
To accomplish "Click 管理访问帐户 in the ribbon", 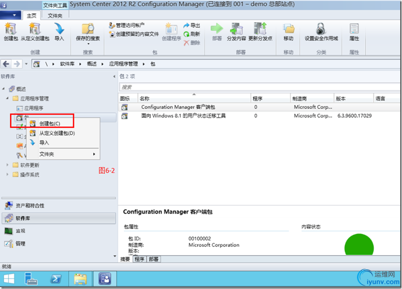I will [x=127, y=25].
